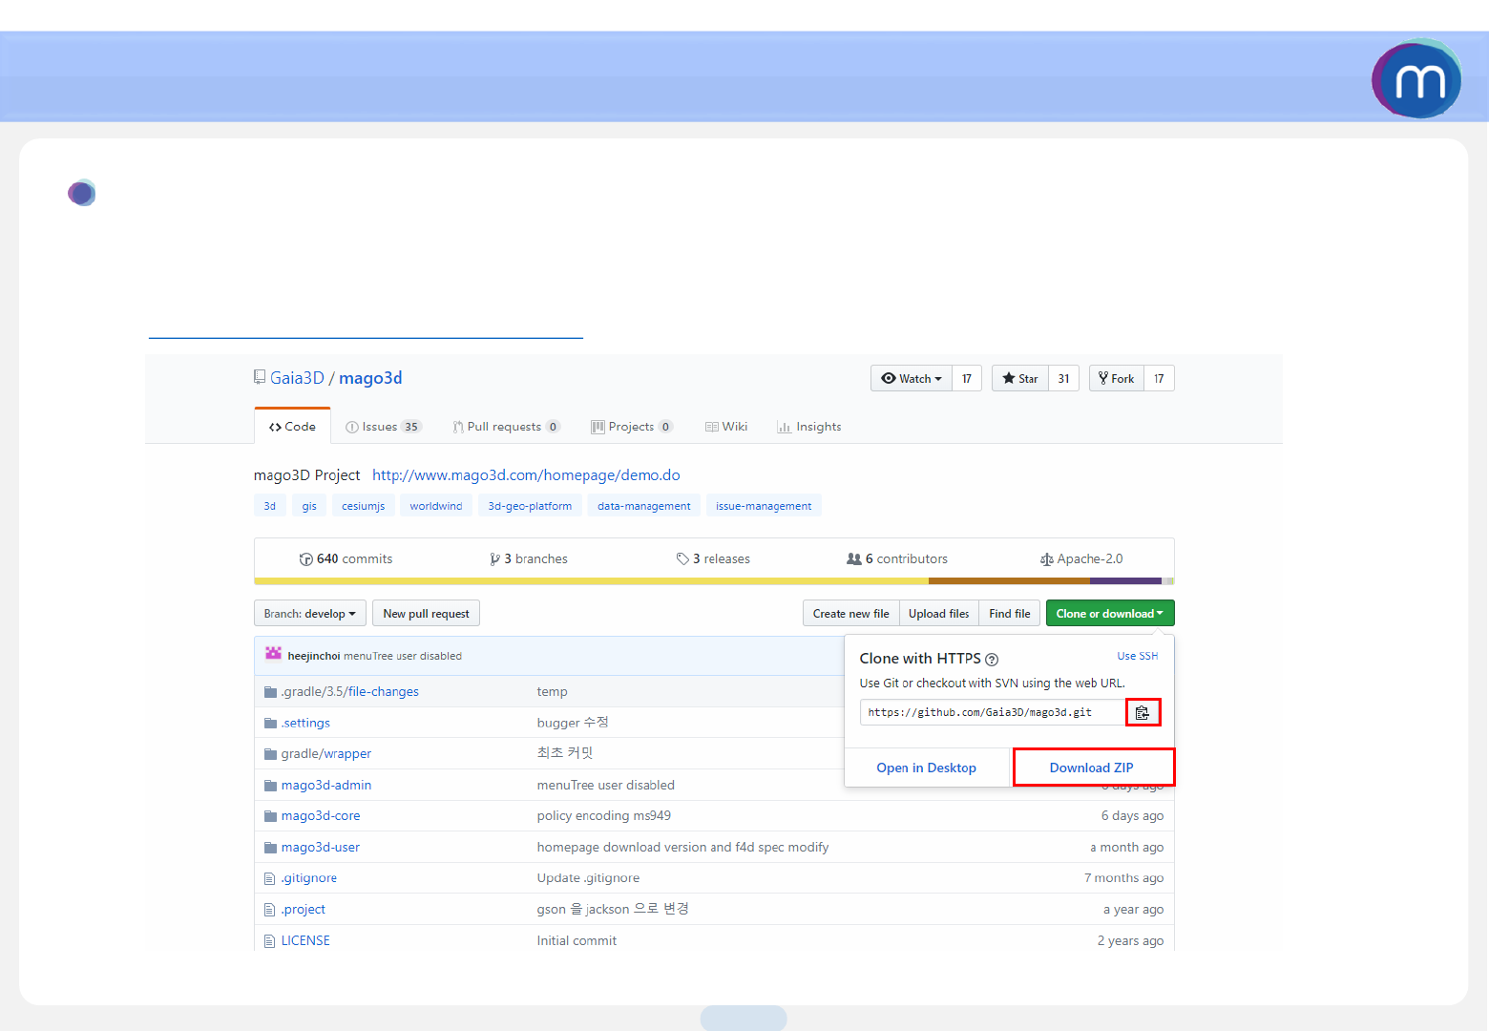Click Use SSH link
1489x1031 pixels.
click(x=1138, y=657)
